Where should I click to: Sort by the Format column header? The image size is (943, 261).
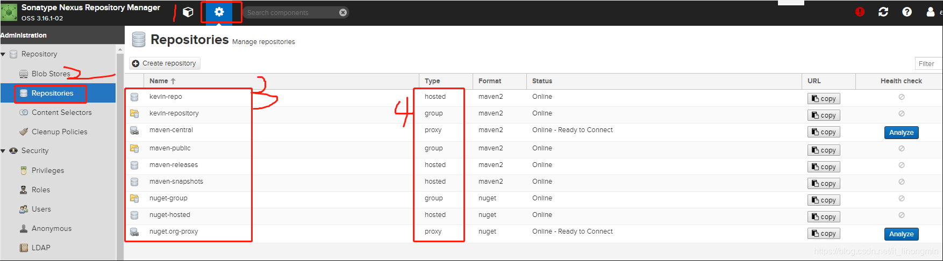500,81
